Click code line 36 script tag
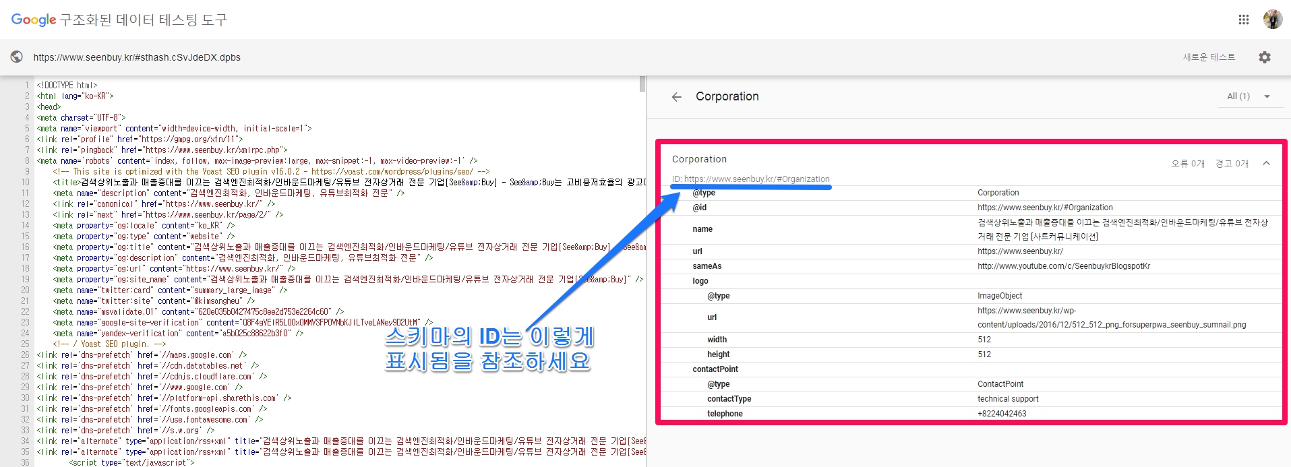Screen dimensions: 1291x467 coord(131,462)
